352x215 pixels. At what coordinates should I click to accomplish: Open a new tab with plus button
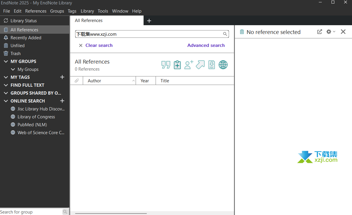149,21
